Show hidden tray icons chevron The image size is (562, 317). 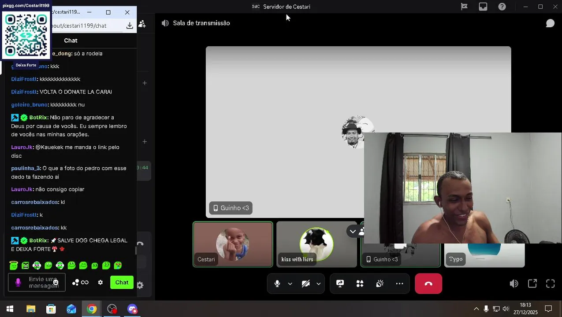[476, 309]
